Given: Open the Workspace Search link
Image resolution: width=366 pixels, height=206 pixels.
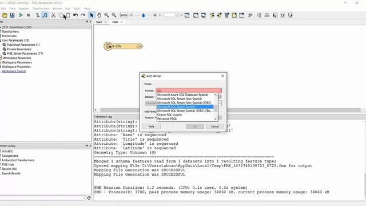Looking at the screenshot, I should [14, 71].
